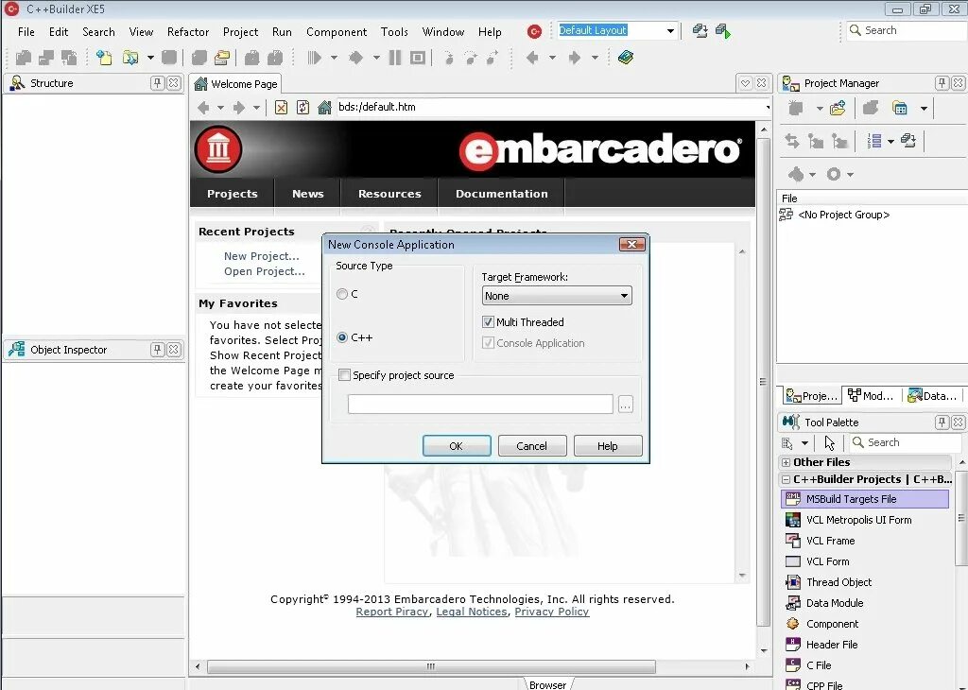Viewport: 968px width, 690px height.
Task: Click the Stop loading icon in browser toolbar
Action: point(281,108)
